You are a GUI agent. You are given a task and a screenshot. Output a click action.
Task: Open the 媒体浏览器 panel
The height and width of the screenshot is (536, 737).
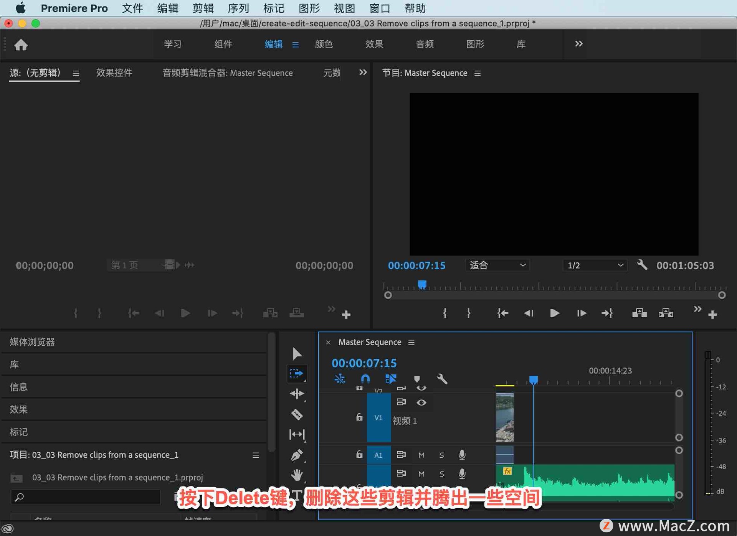tap(32, 341)
